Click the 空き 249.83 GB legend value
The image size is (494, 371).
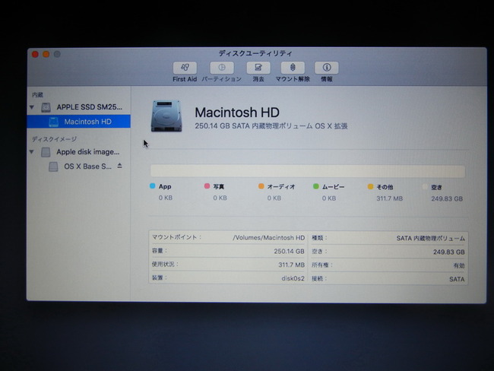(447, 199)
